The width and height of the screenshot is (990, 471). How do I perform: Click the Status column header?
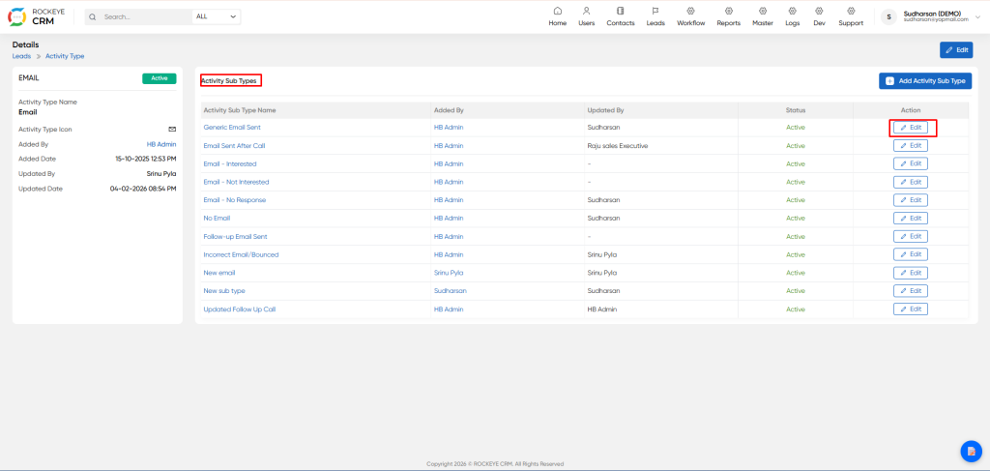(x=796, y=110)
